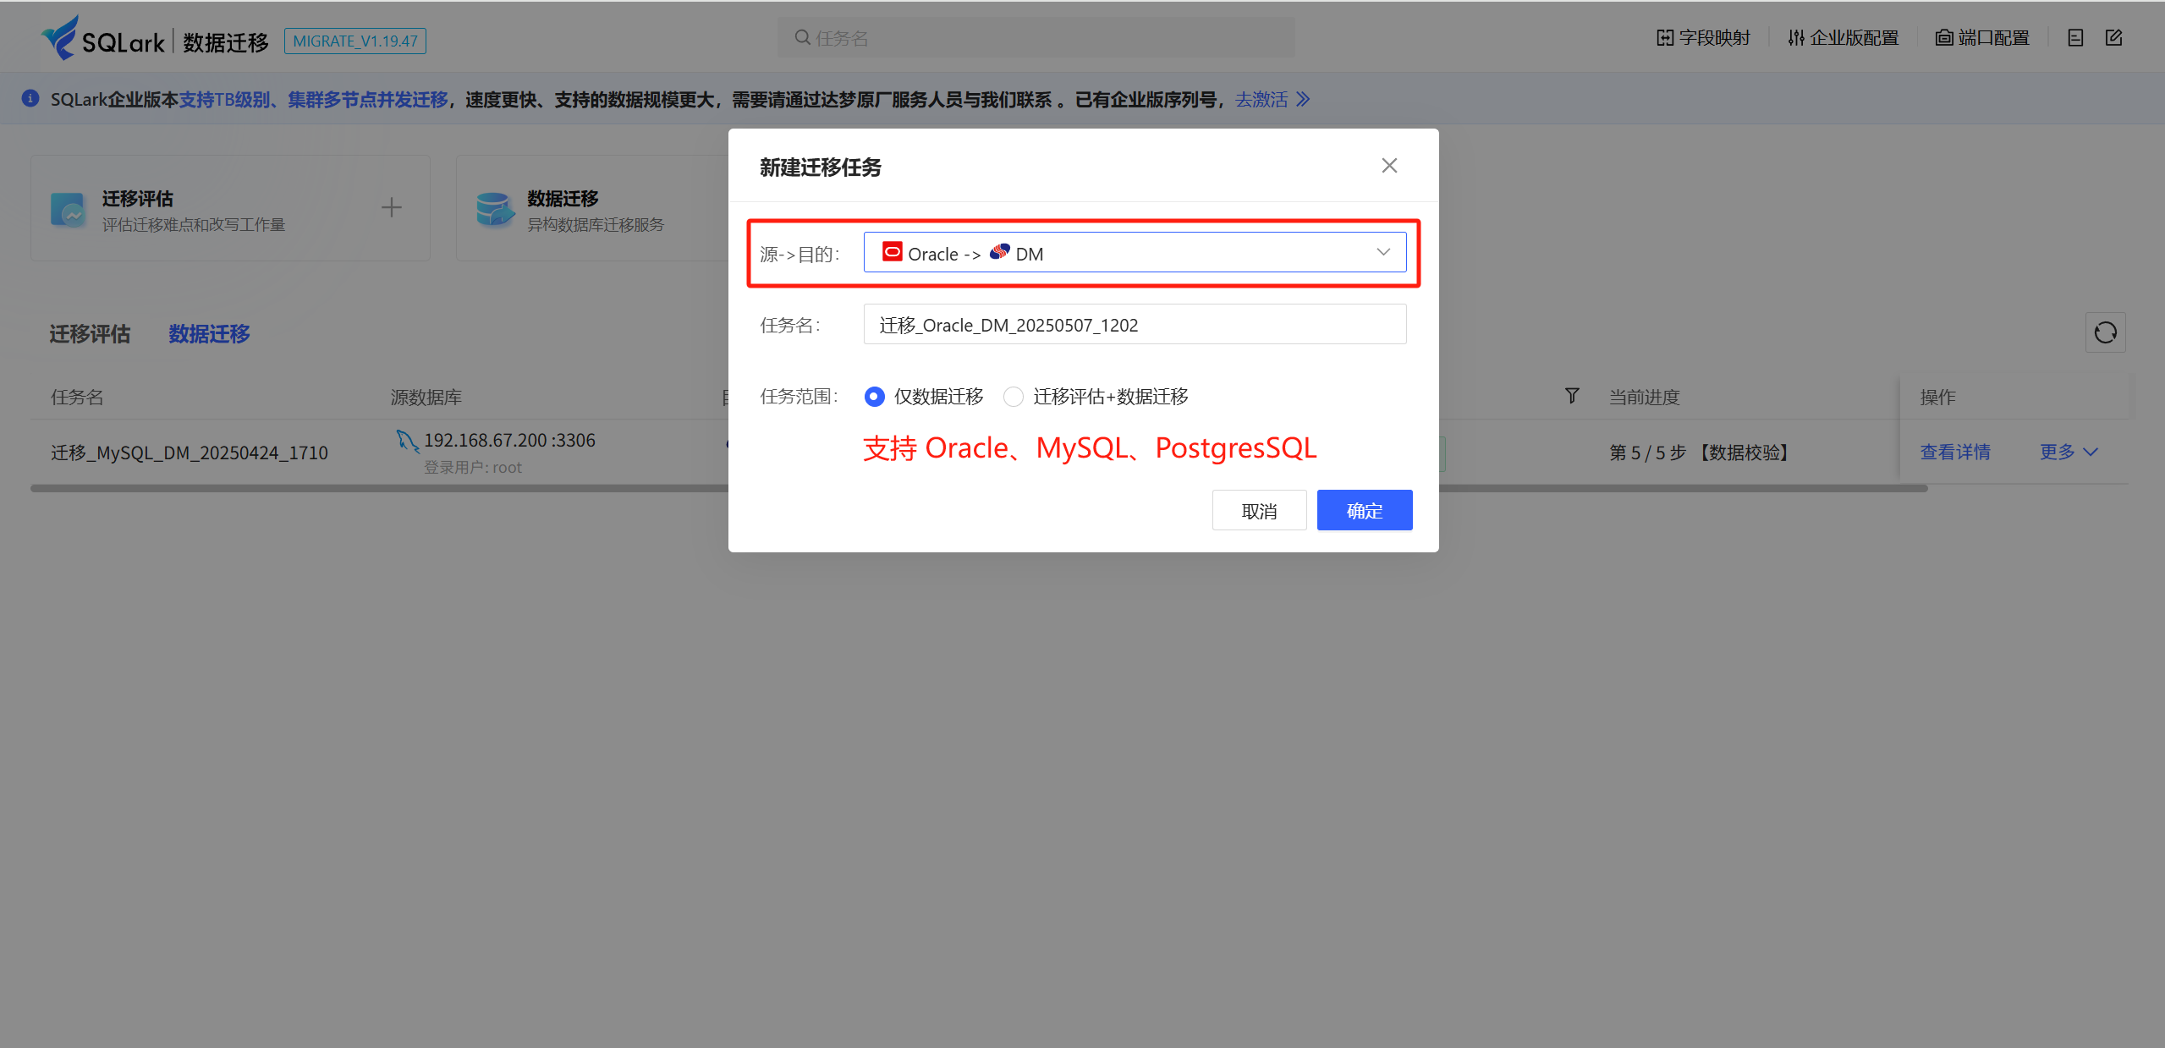Open 企业版配置 enterprise configuration

[1844, 38]
